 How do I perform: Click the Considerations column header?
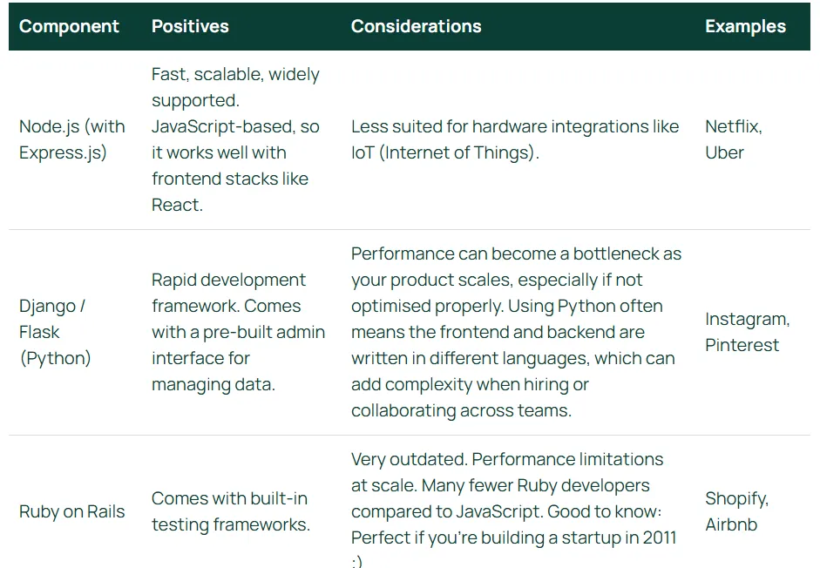[416, 27]
